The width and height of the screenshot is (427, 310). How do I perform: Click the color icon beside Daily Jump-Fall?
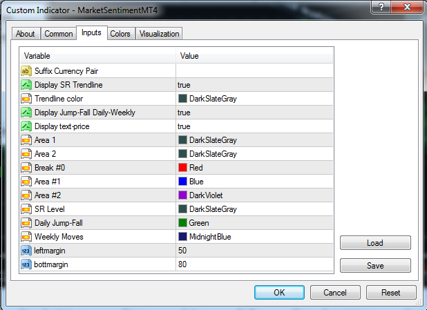pos(26,223)
